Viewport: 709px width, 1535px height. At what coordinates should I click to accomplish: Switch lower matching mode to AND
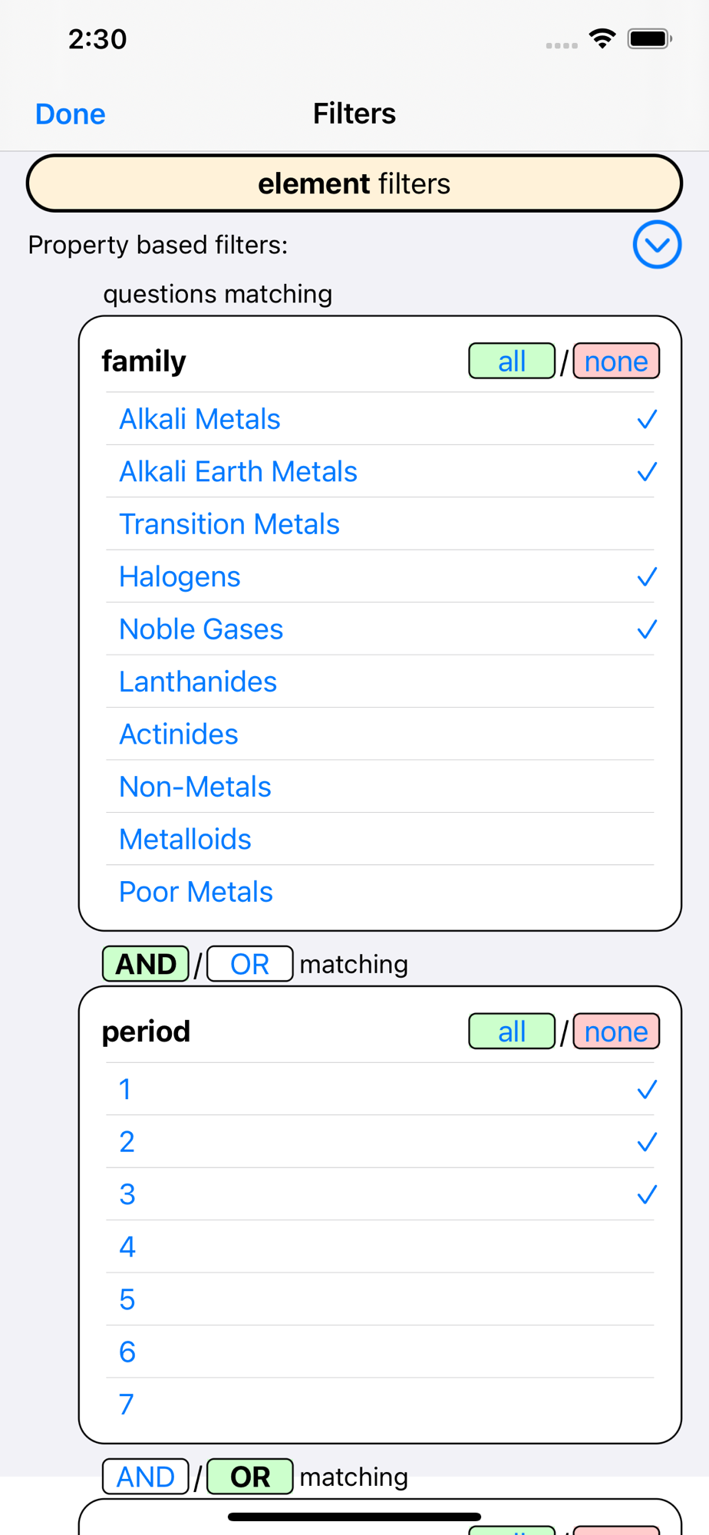(x=146, y=1477)
